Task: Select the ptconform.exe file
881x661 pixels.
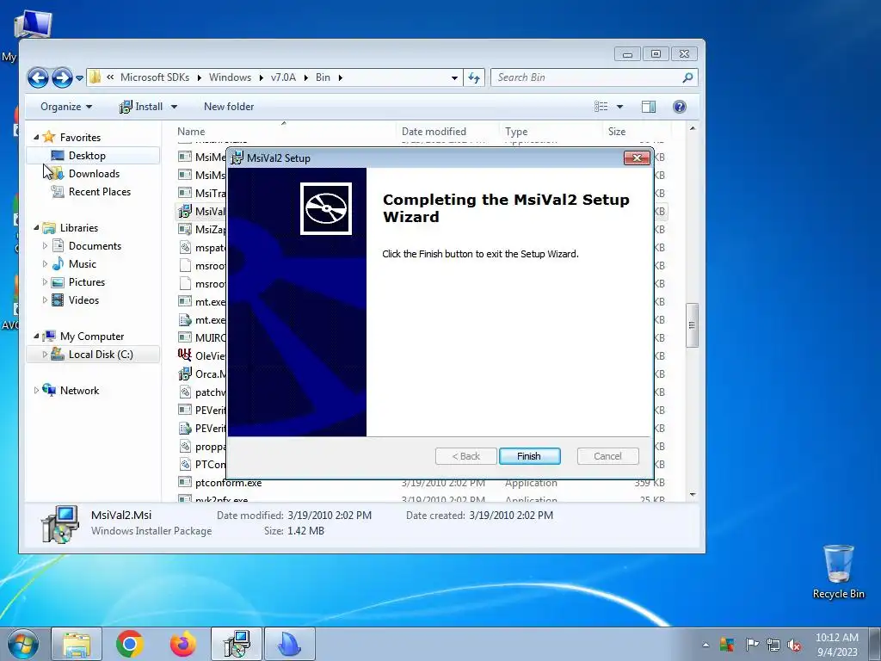Action: coord(228,483)
